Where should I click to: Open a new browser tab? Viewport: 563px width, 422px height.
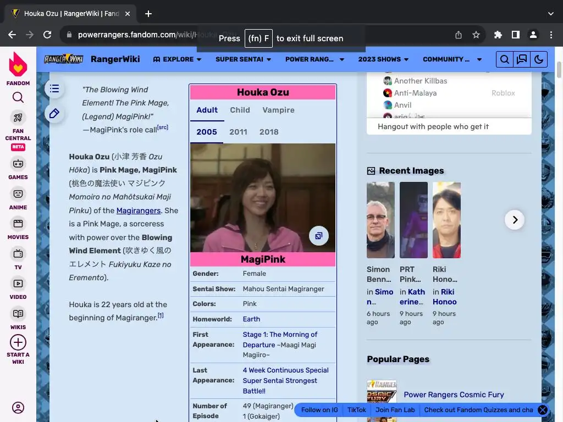point(148,14)
